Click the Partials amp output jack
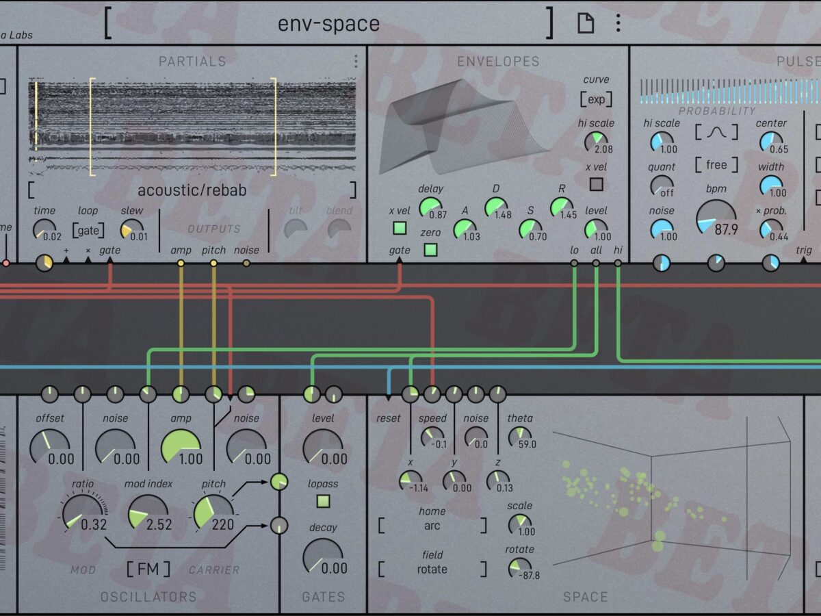Screen dimensions: 821x616 coord(181,263)
